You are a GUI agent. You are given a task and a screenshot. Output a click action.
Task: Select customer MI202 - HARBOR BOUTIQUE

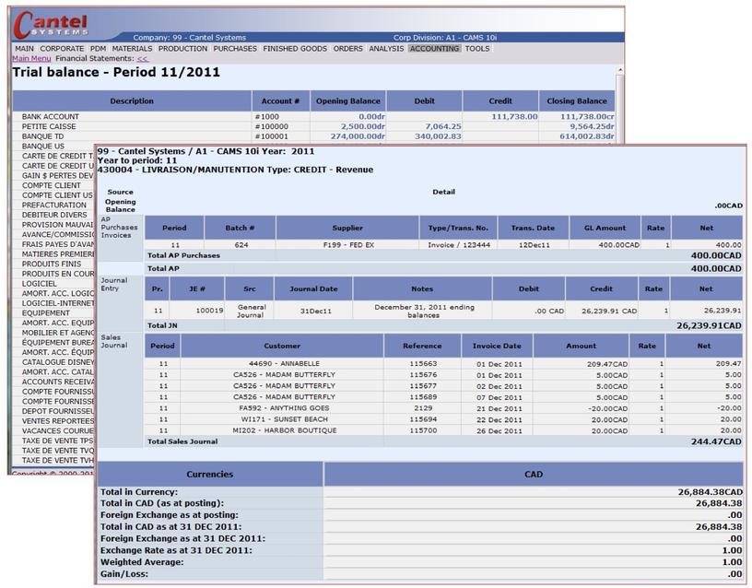[284, 430]
